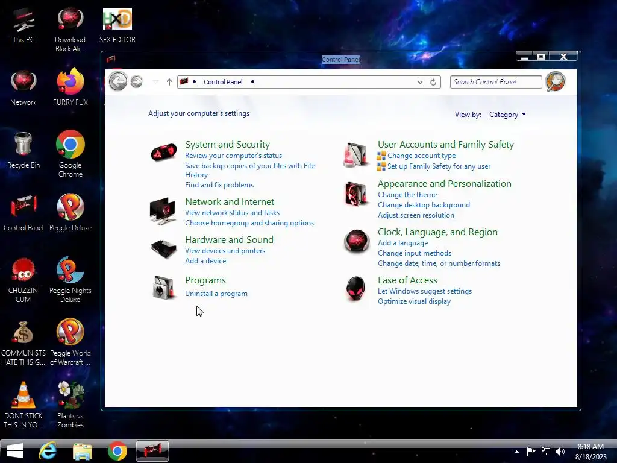Image resolution: width=617 pixels, height=463 pixels.
Task: Click Optimize visual display link
Action: click(x=414, y=301)
